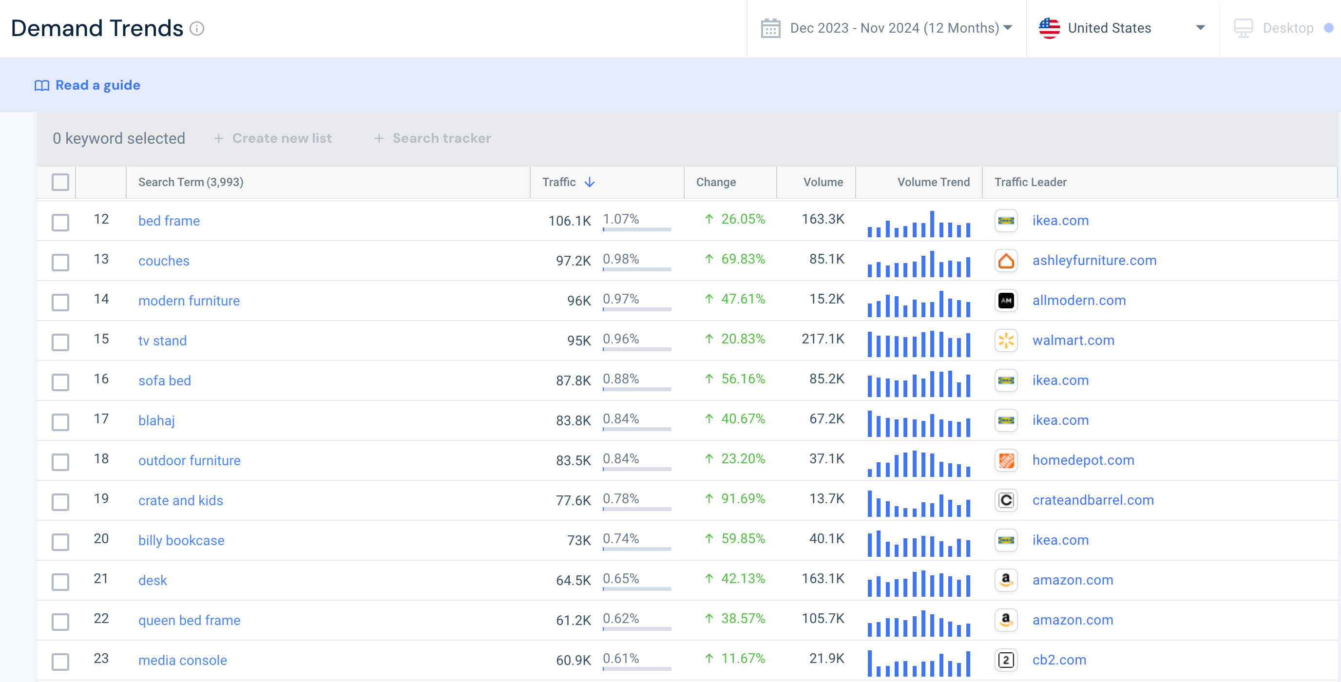Click the Ashley Furniture icon in couches row
1341x682 pixels.
(1006, 261)
